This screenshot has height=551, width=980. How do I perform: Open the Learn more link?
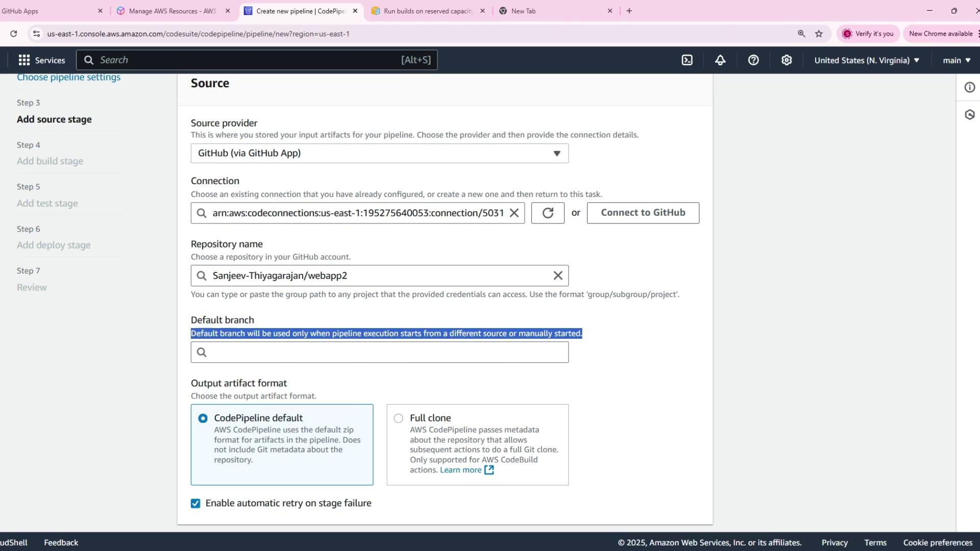460,470
